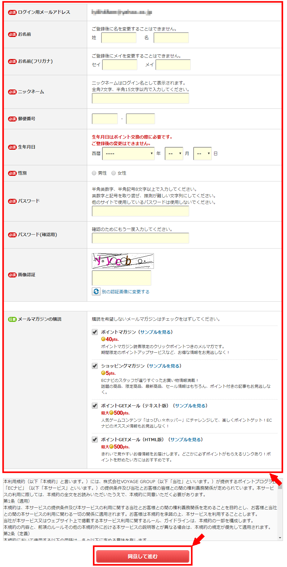
Task: Click the captcha image
Action: click(123, 261)
